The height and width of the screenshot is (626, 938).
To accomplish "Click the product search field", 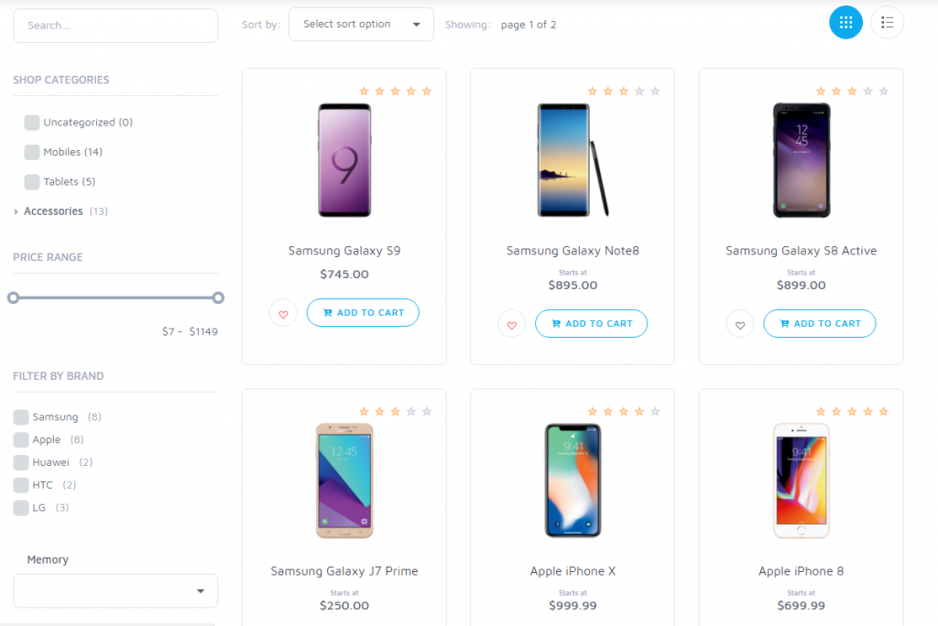I will [x=115, y=25].
